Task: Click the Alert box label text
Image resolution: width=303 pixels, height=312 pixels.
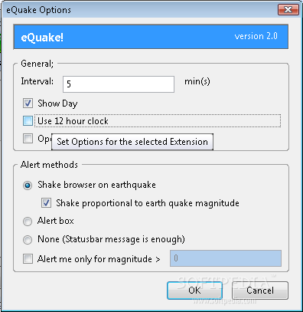Action: [56, 221]
